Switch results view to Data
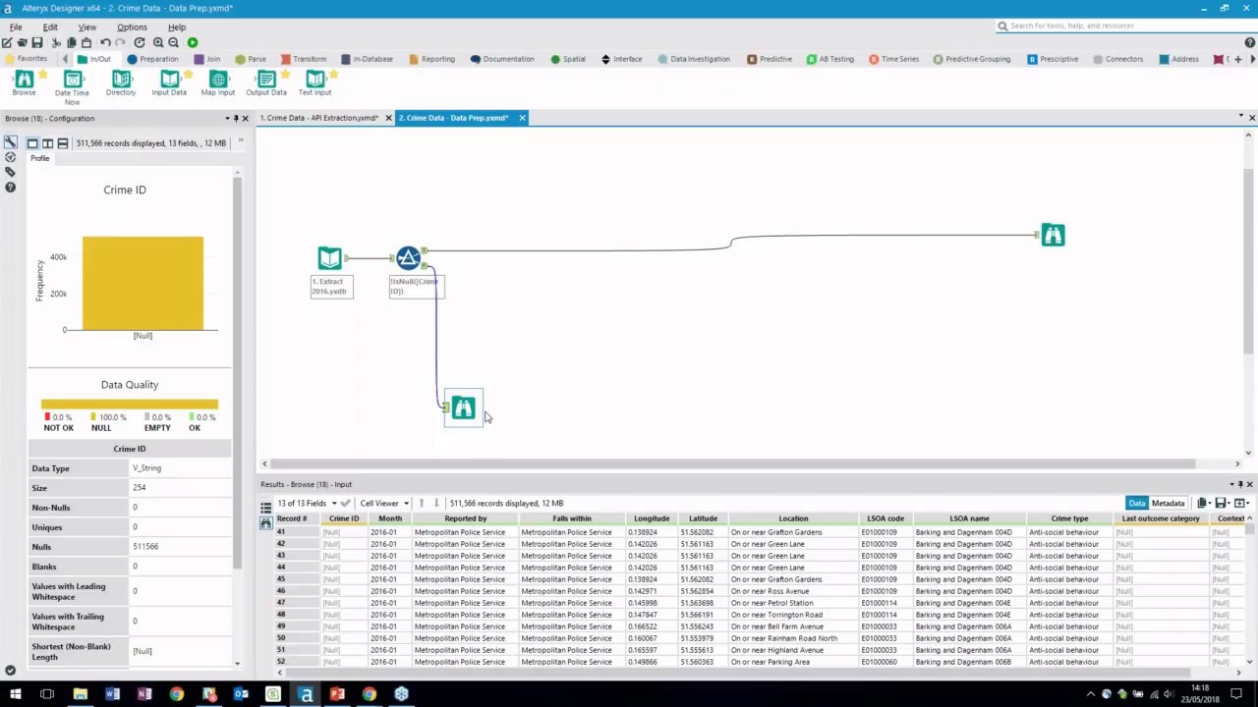Screen dimensions: 1258x707 coord(1136,503)
